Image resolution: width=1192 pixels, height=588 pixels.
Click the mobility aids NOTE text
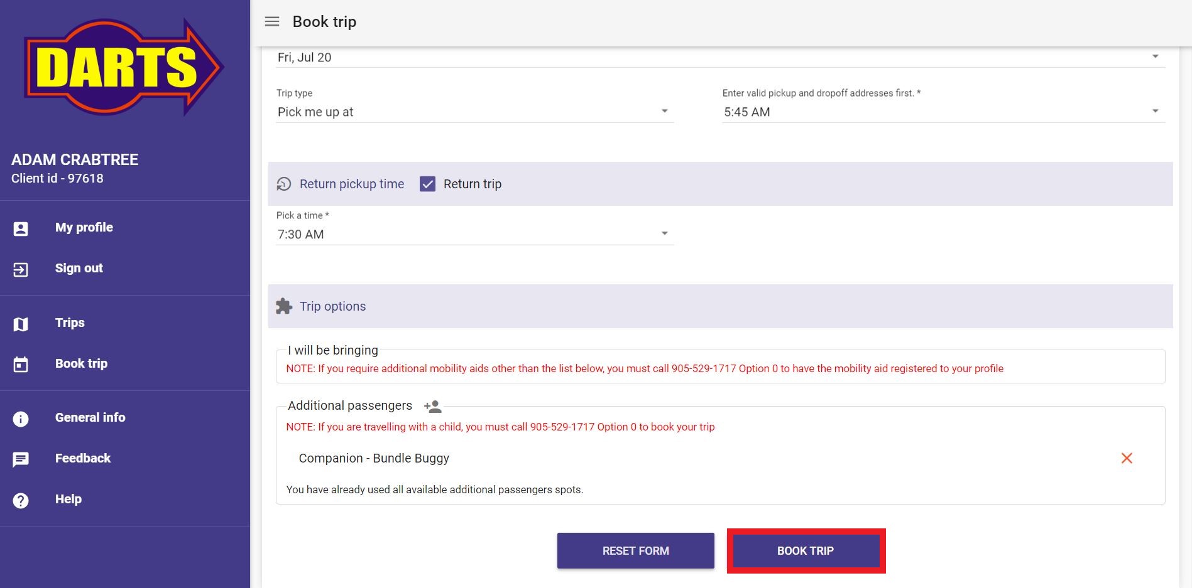[x=645, y=368]
